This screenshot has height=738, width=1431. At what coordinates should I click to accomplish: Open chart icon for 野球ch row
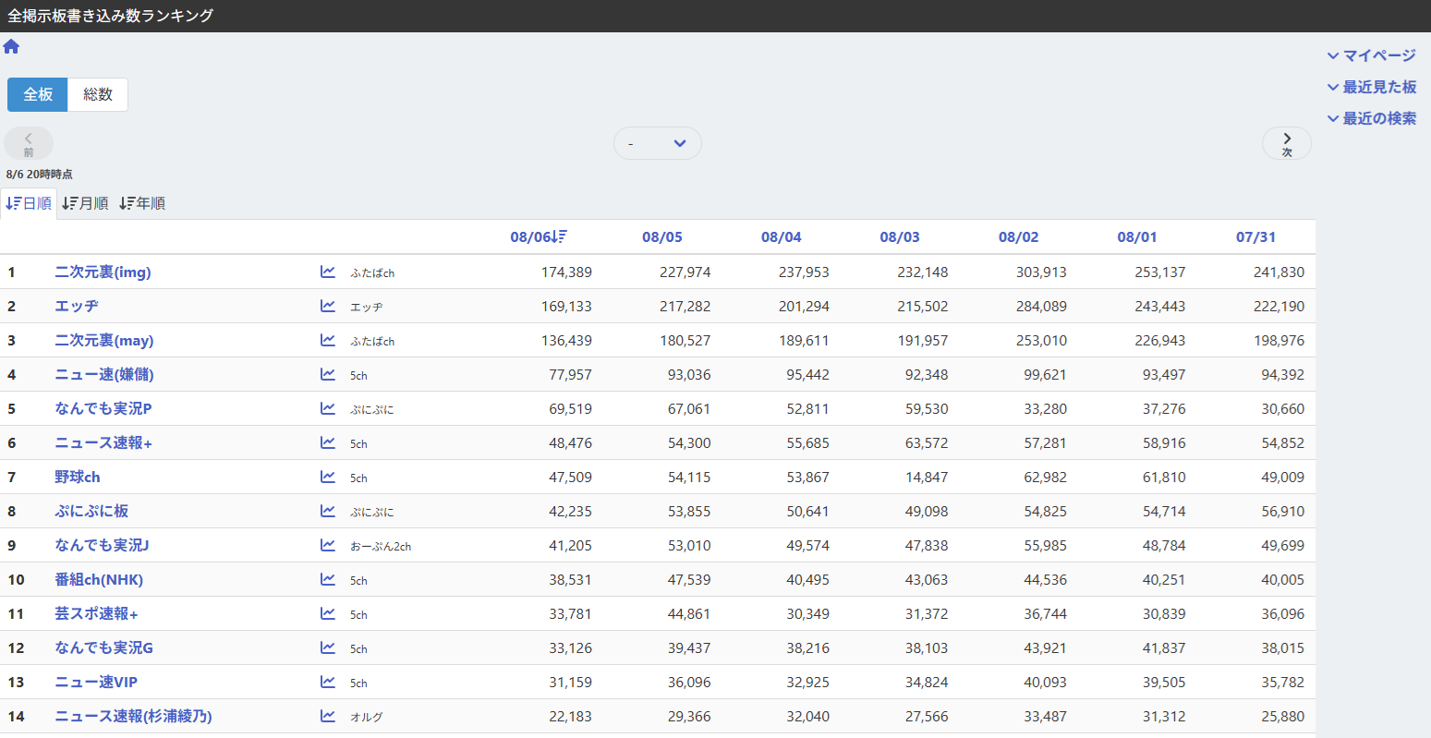[327, 477]
